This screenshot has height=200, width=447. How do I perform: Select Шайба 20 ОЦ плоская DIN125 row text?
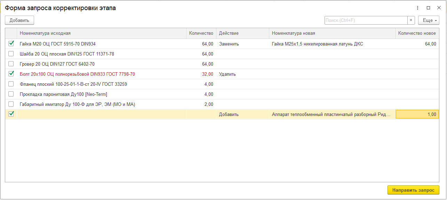[67, 54]
